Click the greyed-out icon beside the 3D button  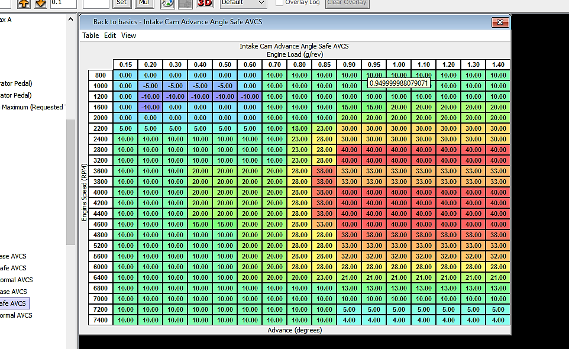tap(185, 2)
